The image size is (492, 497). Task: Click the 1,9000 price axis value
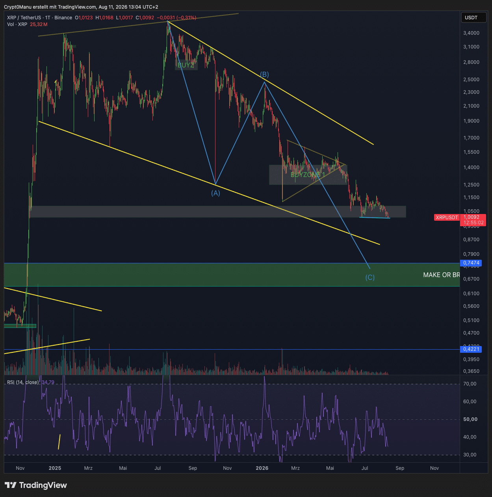point(472,121)
